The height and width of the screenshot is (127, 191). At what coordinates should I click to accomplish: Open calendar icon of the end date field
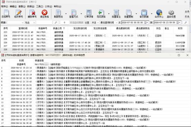[x=179, y=22]
